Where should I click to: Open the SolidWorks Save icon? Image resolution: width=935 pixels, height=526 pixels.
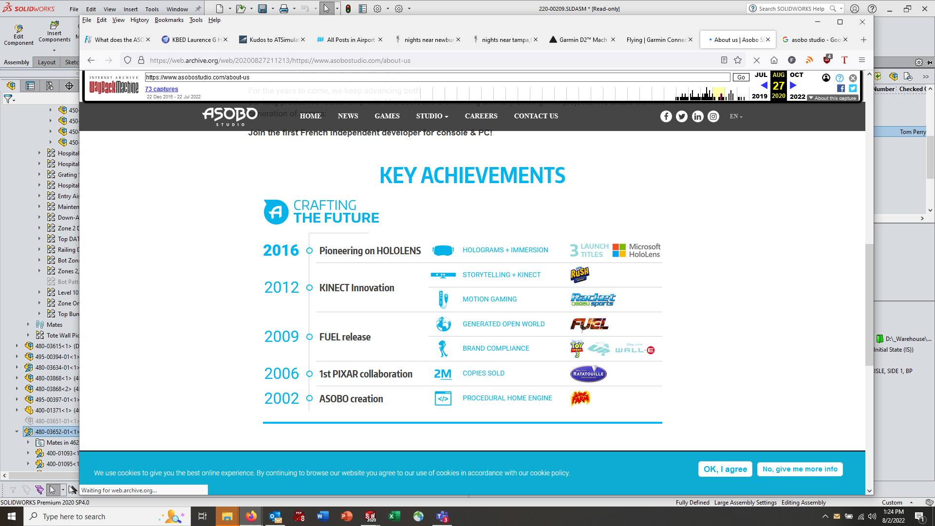coord(262,9)
